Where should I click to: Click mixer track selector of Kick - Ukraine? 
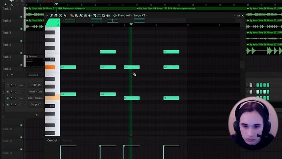(22, 98)
